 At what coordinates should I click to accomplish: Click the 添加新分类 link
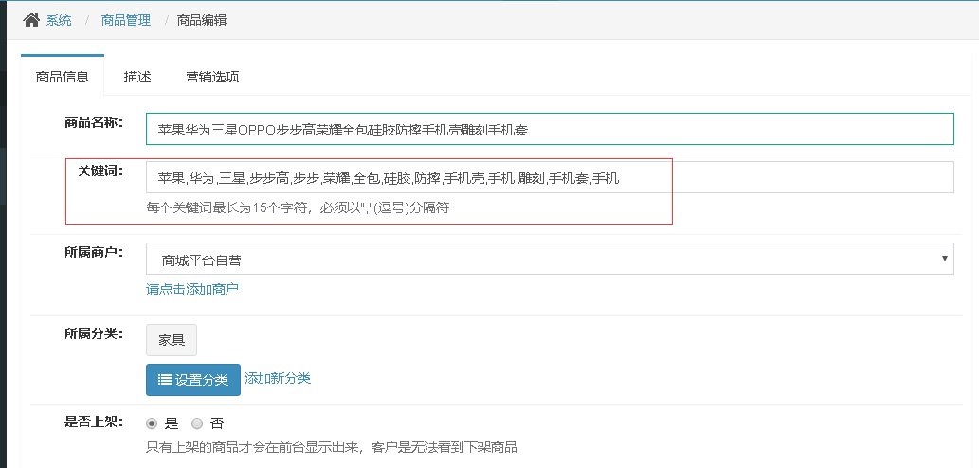[x=278, y=378]
